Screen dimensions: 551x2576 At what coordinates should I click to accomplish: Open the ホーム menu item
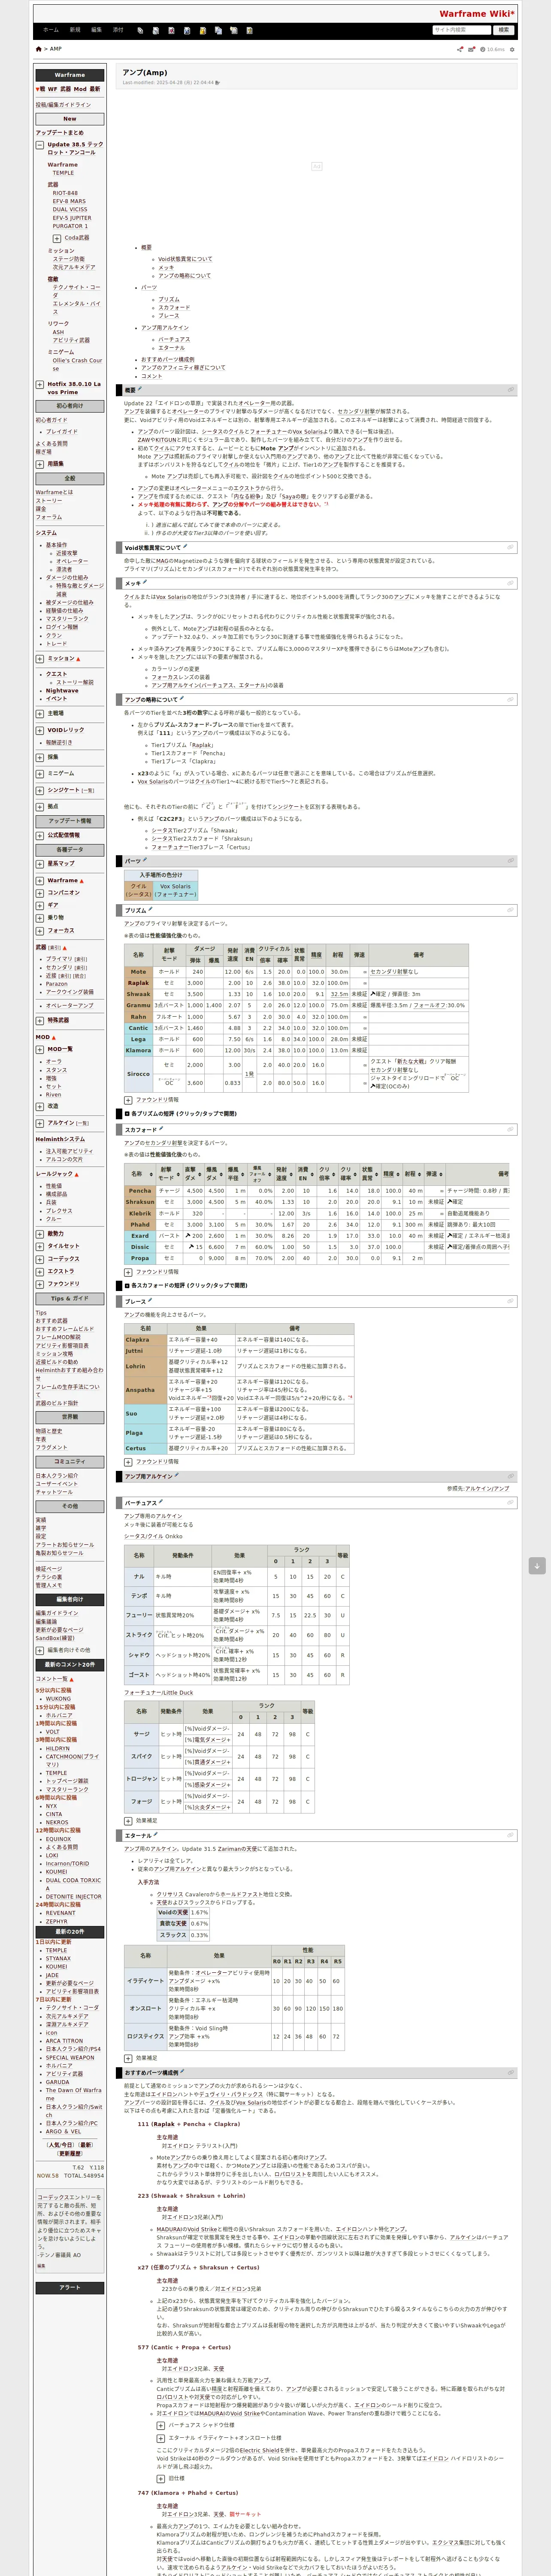click(x=51, y=30)
